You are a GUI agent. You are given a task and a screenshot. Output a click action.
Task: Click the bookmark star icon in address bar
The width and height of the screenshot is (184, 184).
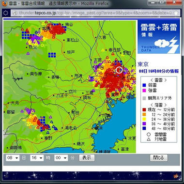coord(176,13)
